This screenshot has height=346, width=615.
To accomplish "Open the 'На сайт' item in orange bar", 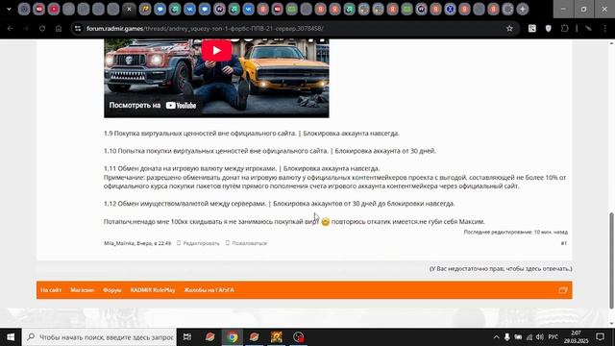I will (x=51, y=290).
